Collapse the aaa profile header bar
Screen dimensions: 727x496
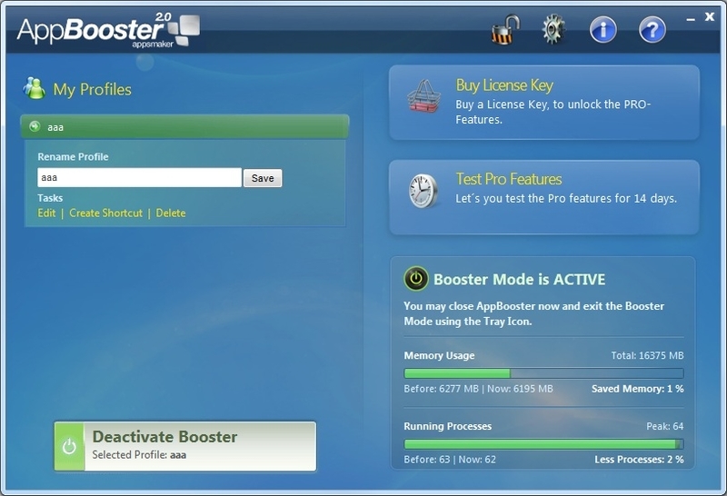tap(184, 126)
